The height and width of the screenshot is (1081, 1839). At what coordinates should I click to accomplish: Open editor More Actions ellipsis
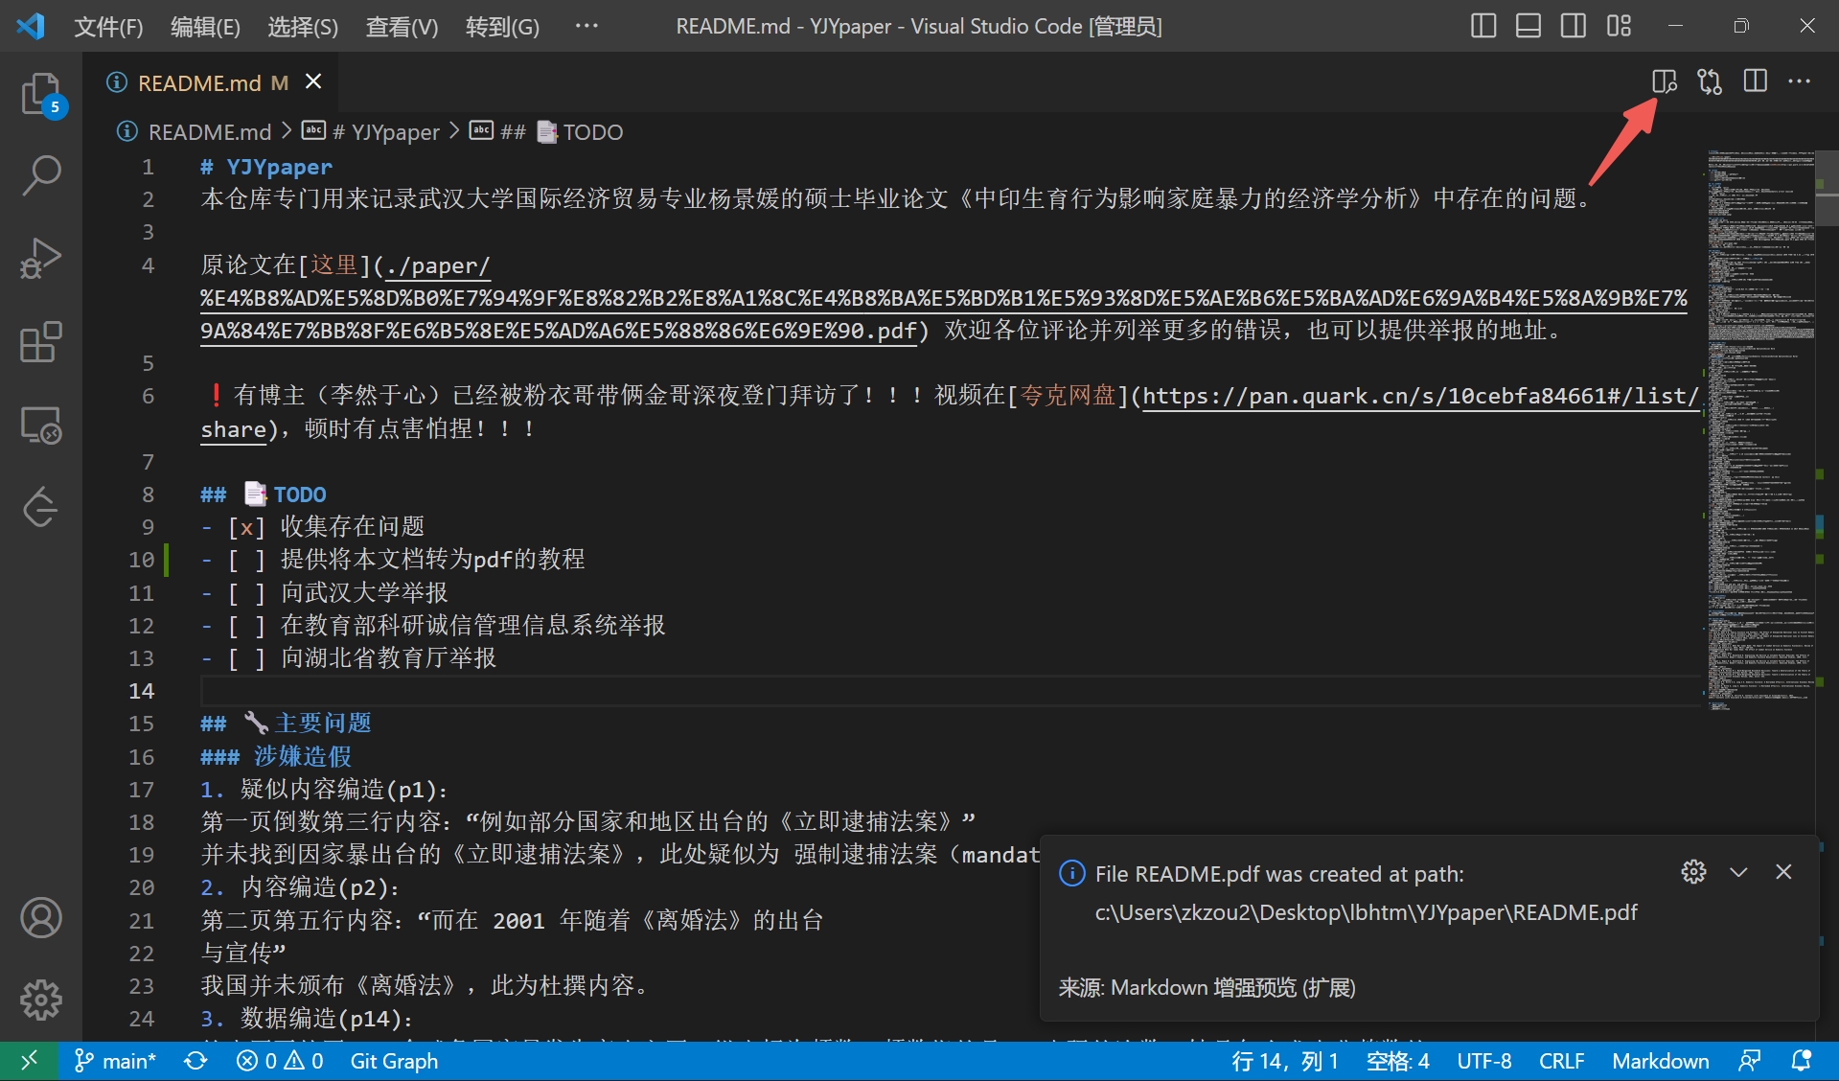click(x=1800, y=82)
